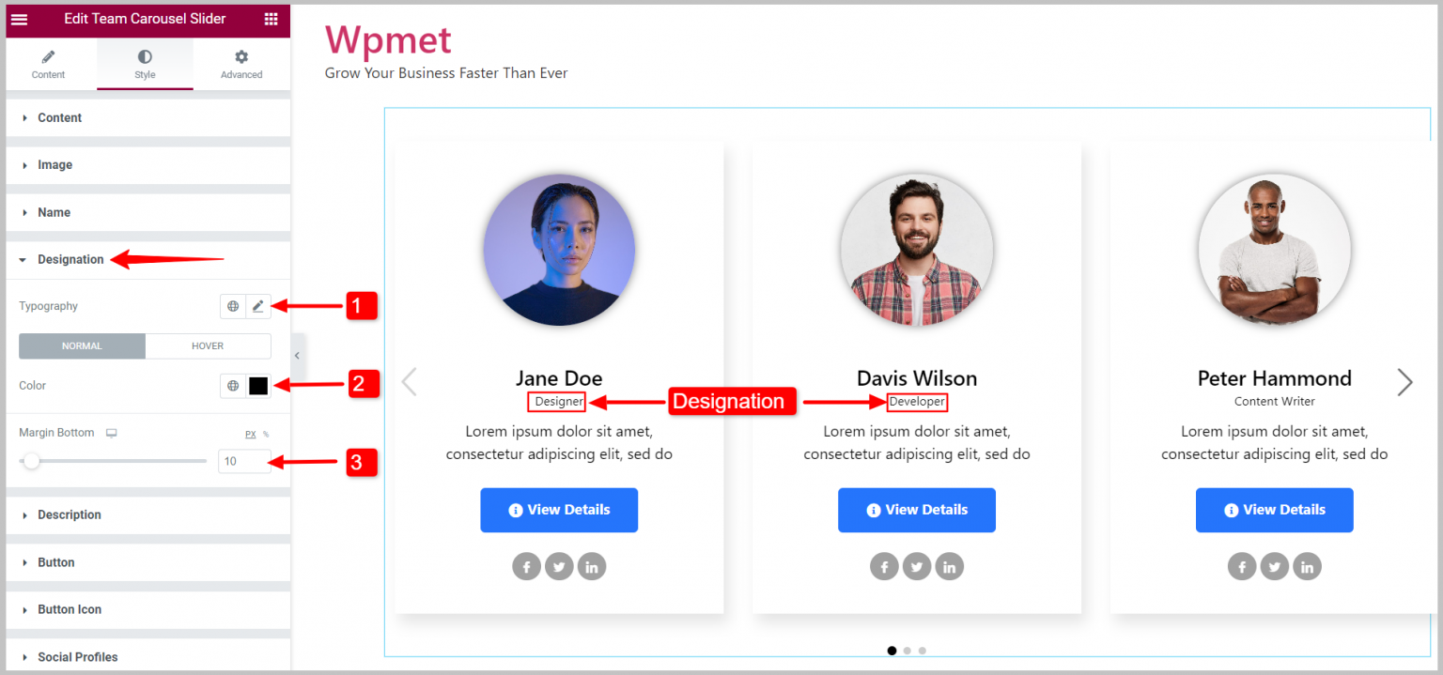Switch to the Content tab
Image resolution: width=1443 pixels, height=675 pixels.
click(48, 64)
